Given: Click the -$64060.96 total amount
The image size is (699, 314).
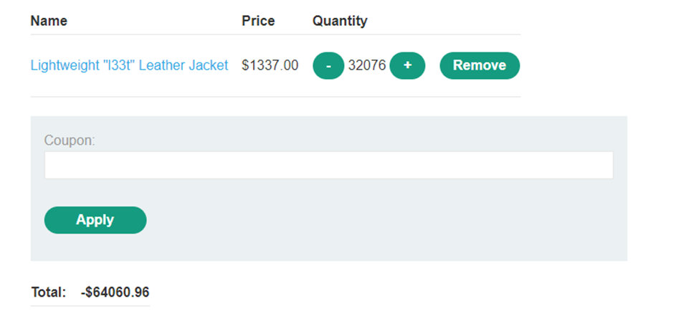Looking at the screenshot, I should [x=115, y=292].
